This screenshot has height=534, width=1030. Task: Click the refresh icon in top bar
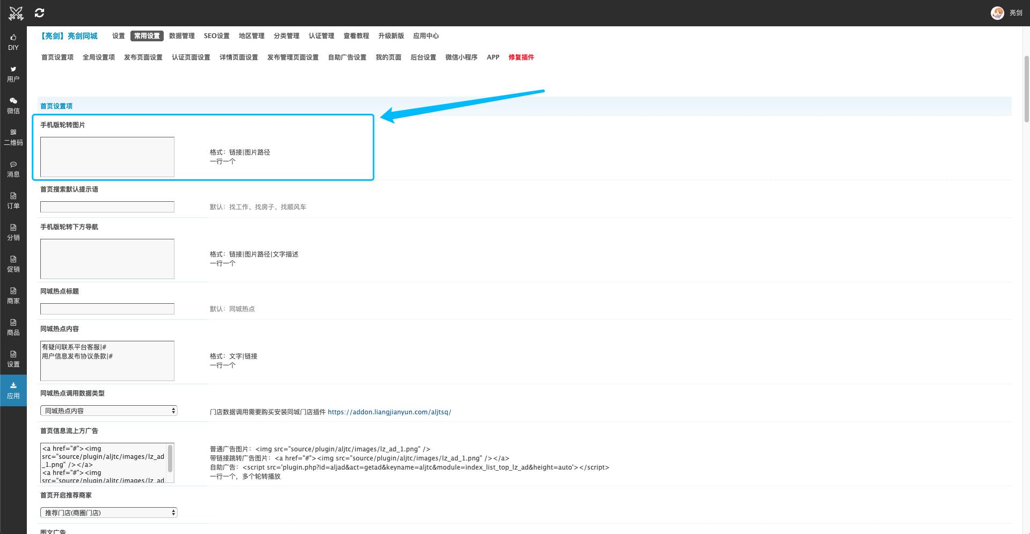coord(39,13)
